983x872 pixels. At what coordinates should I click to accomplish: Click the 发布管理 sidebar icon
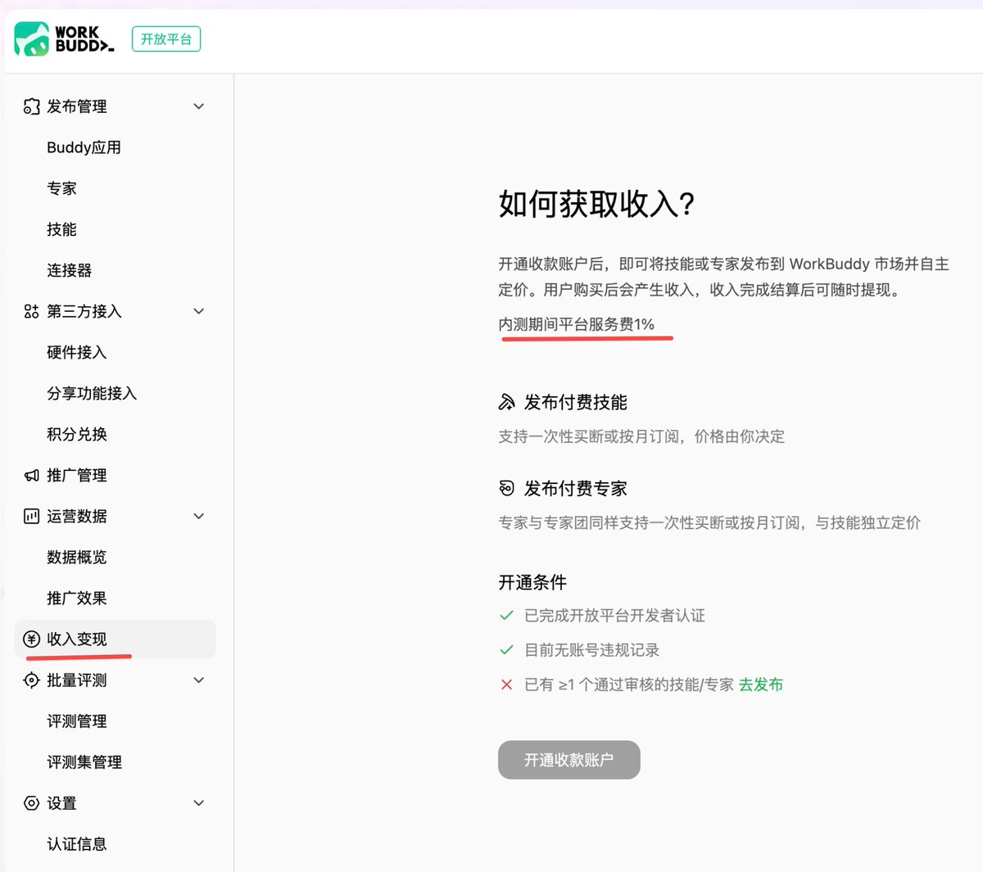pos(31,106)
